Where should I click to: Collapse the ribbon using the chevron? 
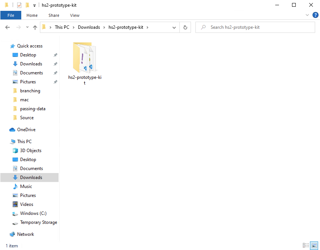coord(307,15)
